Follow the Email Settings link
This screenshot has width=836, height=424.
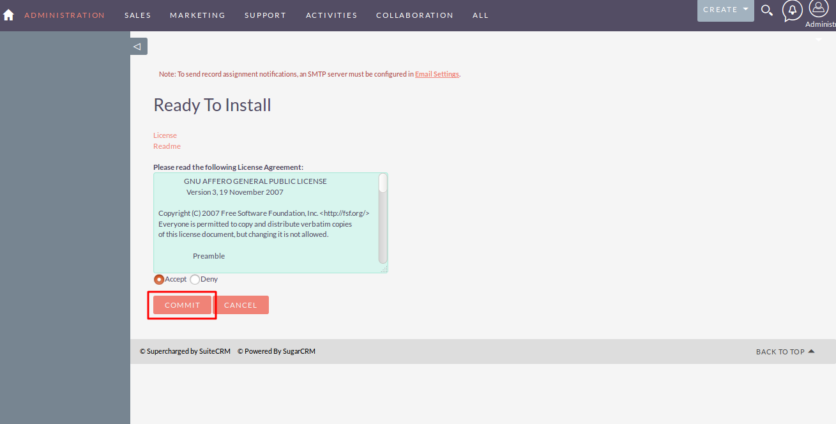pyautogui.click(x=437, y=74)
